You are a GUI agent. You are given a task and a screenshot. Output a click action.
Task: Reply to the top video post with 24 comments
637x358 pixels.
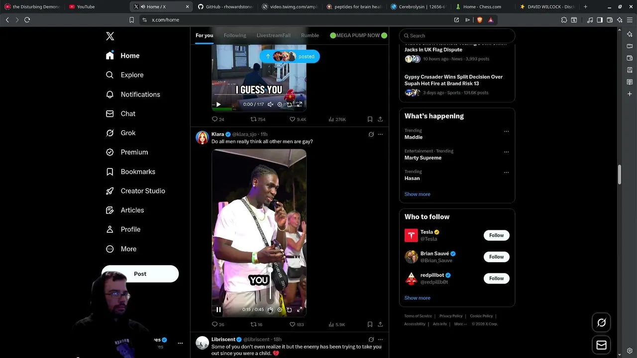[x=218, y=119]
